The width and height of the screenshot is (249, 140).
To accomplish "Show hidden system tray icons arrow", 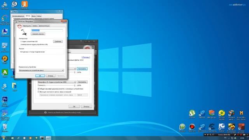I will pos(229,138).
